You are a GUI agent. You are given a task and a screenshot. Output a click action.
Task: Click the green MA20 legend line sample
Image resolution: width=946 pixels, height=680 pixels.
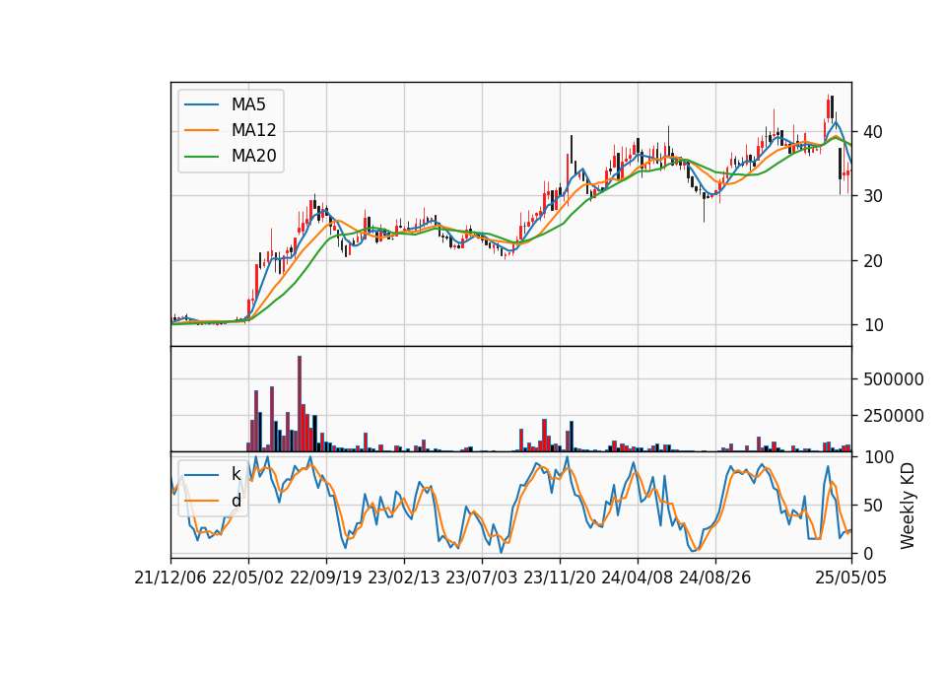tap(201, 157)
